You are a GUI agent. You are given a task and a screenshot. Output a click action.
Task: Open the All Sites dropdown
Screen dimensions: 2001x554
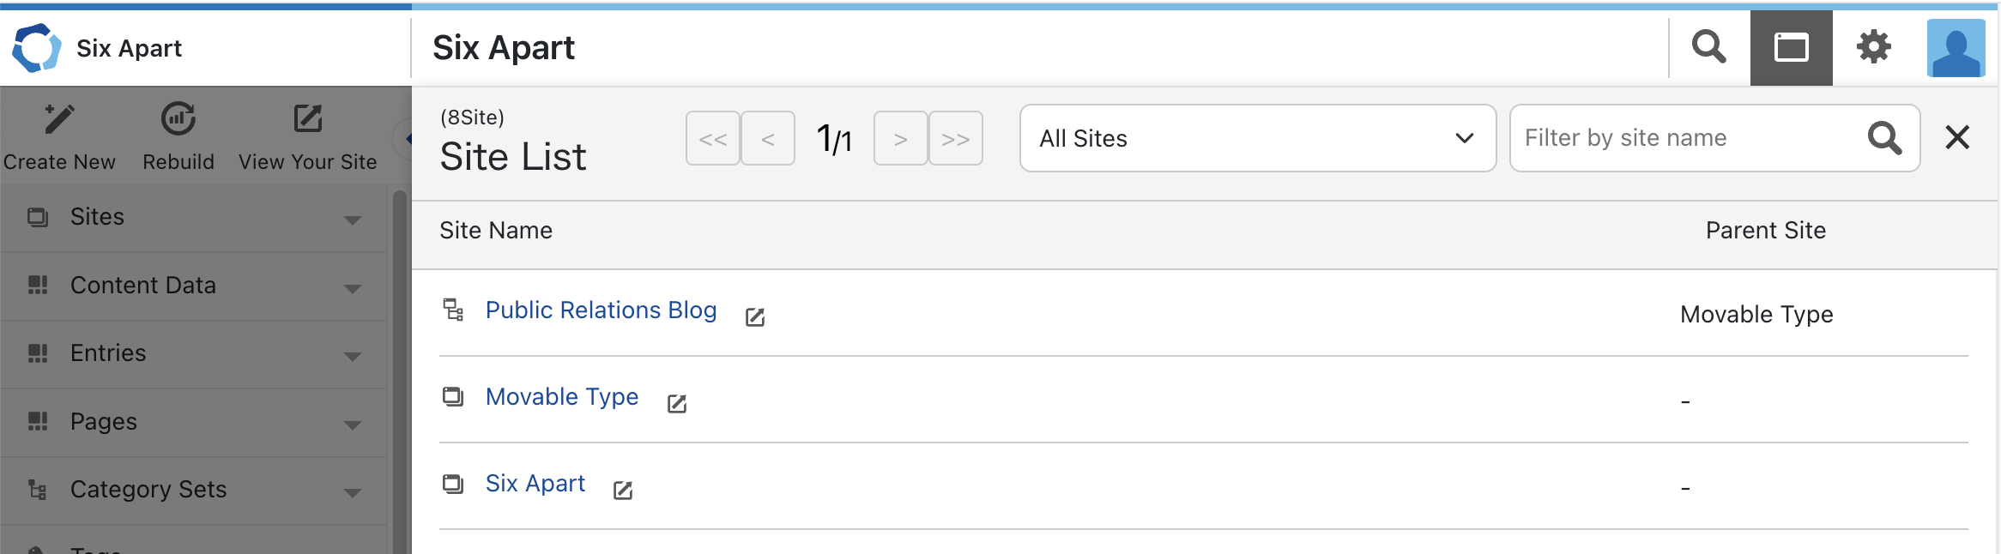[x=1258, y=138]
